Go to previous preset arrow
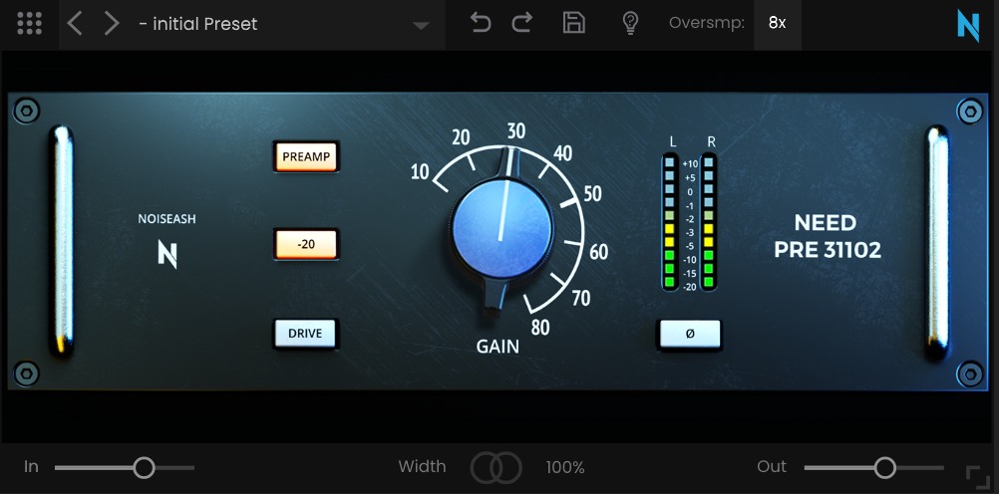 pyautogui.click(x=75, y=24)
